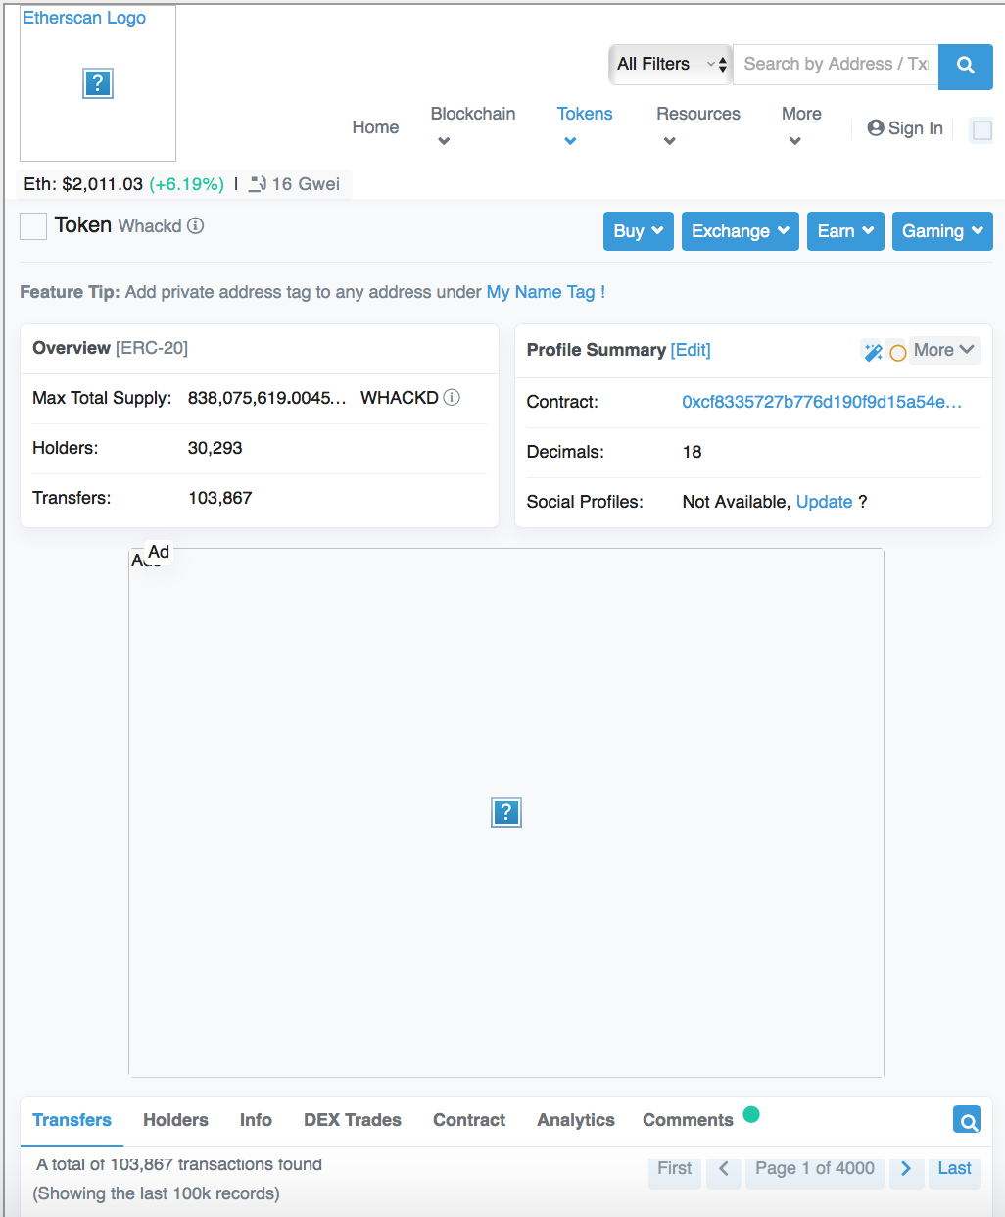Switch to the Holders tab
1005x1217 pixels.
(x=175, y=1120)
